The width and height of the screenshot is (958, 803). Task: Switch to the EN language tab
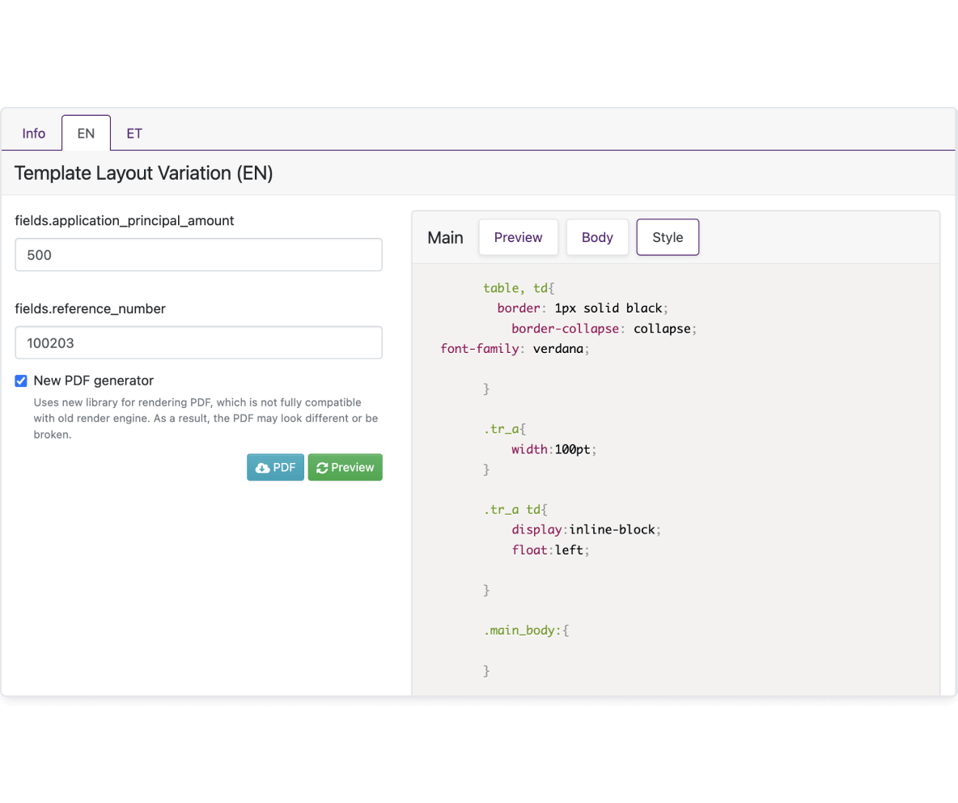86,134
